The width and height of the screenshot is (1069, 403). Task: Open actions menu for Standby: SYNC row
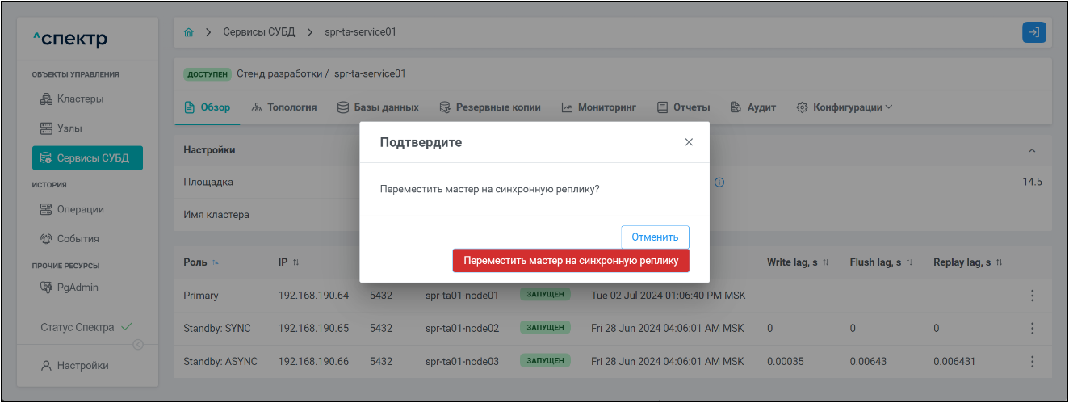pyautogui.click(x=1032, y=328)
